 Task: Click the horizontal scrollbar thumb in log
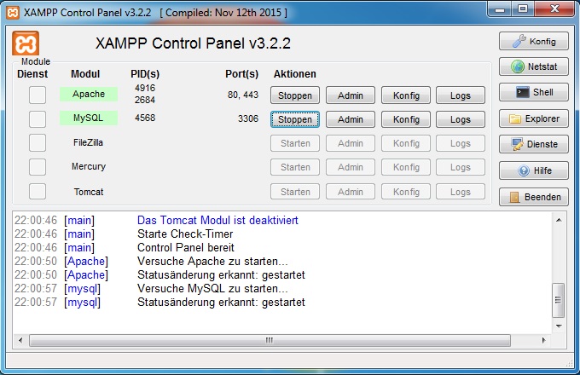(270, 340)
